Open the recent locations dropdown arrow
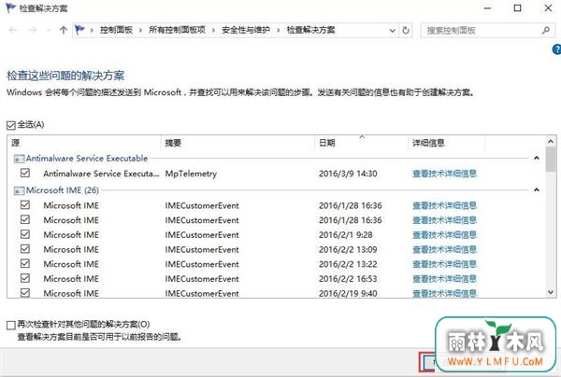 click(49, 31)
